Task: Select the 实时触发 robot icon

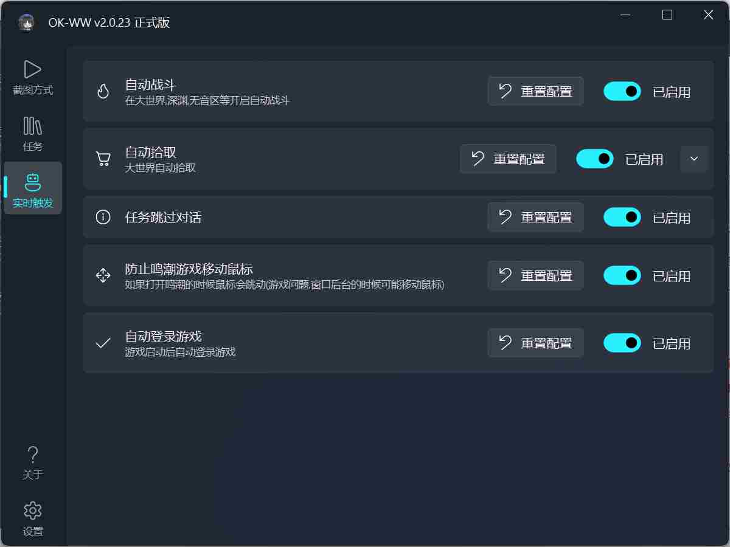Action: tap(33, 182)
